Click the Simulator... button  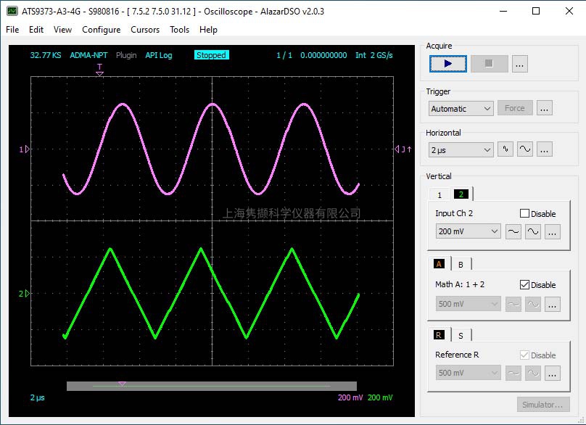click(543, 405)
